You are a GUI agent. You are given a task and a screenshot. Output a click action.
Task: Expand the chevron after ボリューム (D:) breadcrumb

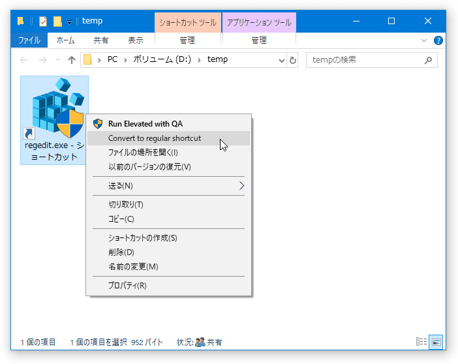[199, 60]
